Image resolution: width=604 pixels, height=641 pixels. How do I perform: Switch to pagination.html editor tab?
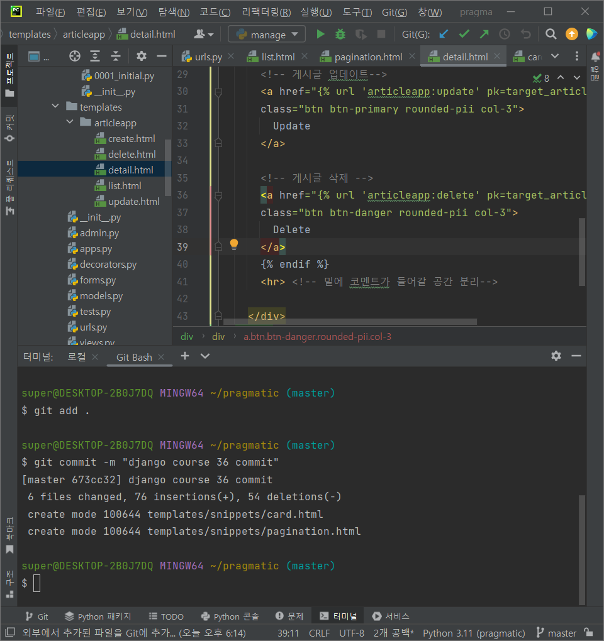pos(362,57)
